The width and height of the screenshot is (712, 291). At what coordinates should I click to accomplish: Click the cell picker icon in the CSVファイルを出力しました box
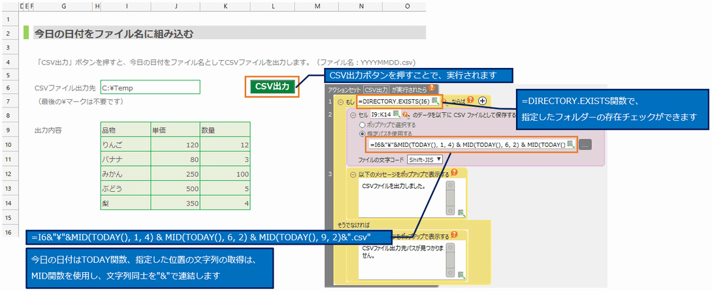(461, 212)
